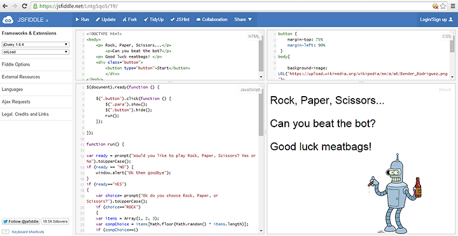
Task: Click the 18.5K followers count
Action: coord(55,221)
